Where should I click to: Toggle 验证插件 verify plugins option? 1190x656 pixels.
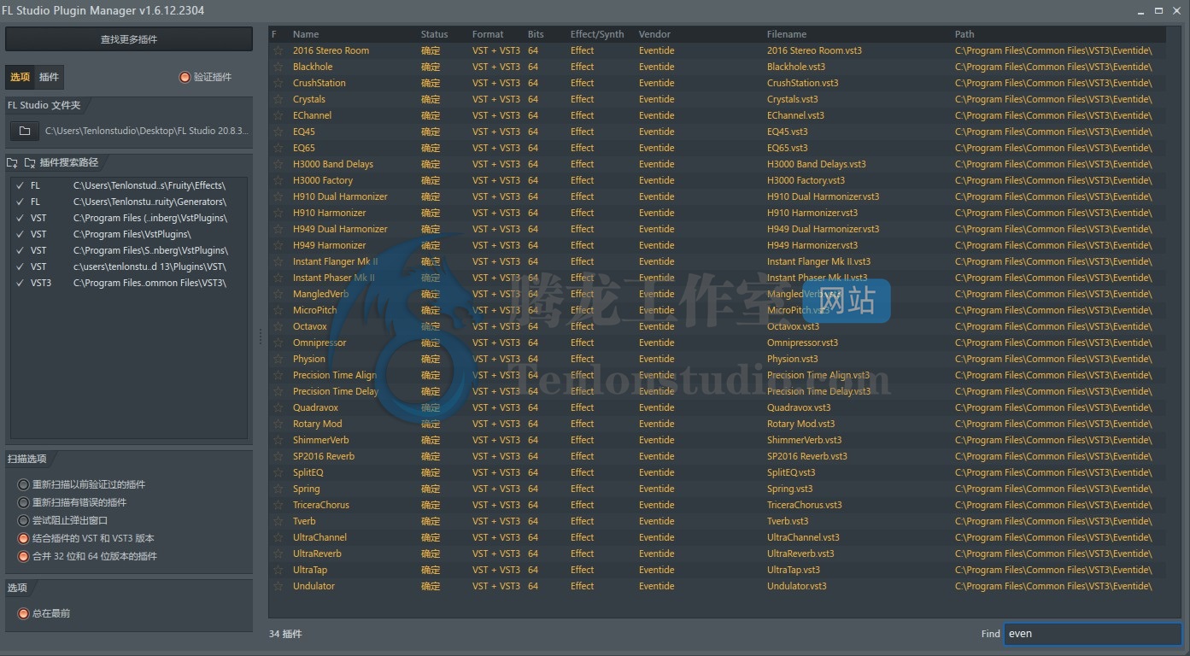pyautogui.click(x=185, y=77)
